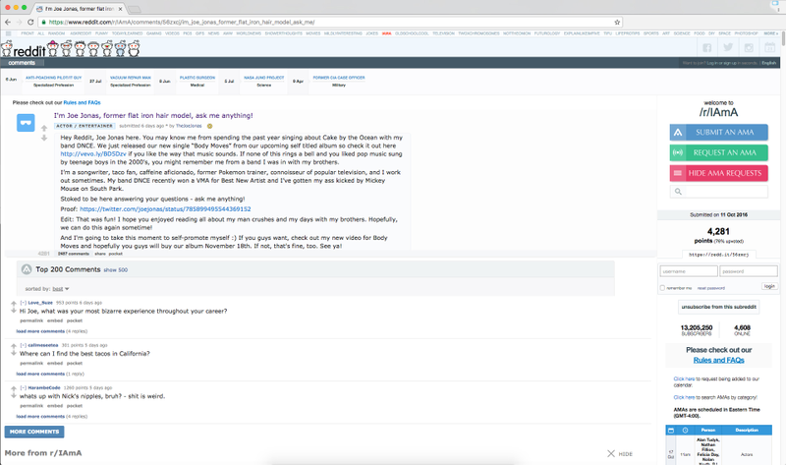
Task: Collapse calimeseetea's comment with [-]
Action: coord(23,346)
